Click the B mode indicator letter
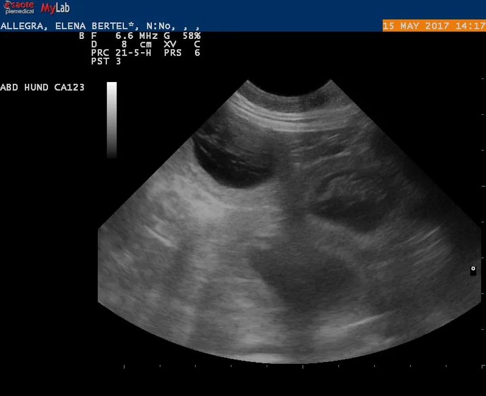The width and height of the screenshot is (486, 396). [x=82, y=36]
